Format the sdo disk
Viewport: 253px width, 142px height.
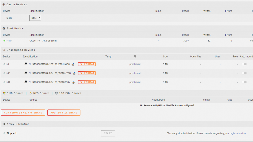(87, 82)
